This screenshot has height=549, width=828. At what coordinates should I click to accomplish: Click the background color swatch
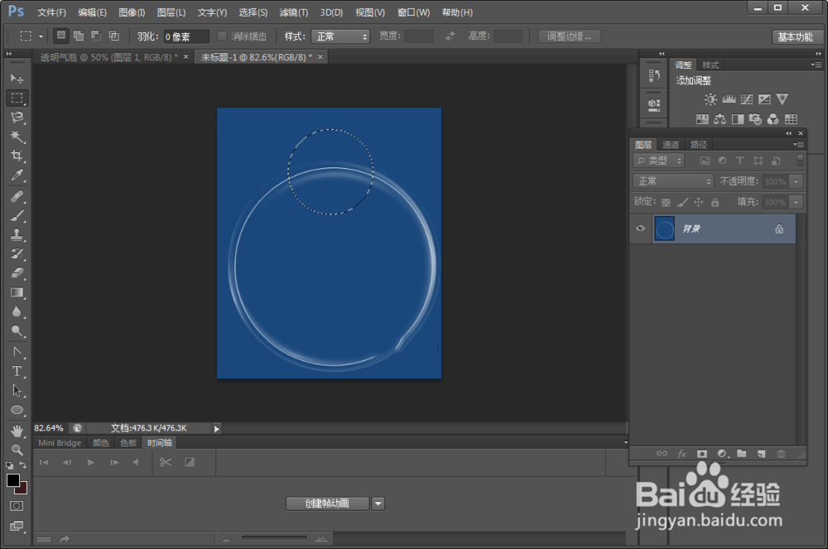23,489
